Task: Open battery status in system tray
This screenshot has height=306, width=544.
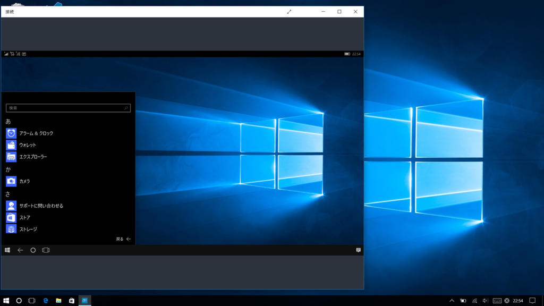Action: [x=463, y=301]
